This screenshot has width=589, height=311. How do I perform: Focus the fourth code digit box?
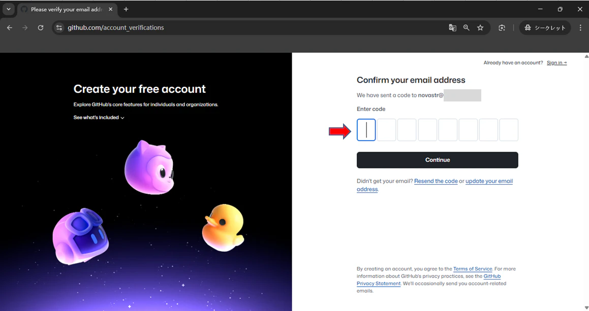point(427,130)
